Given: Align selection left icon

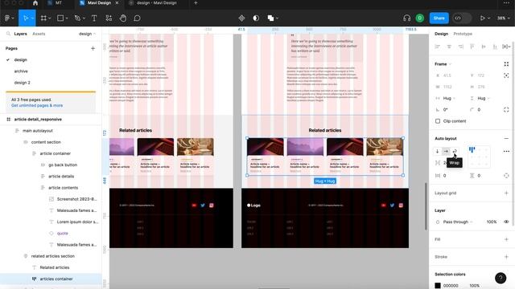Looking at the screenshot, I should [438, 47].
